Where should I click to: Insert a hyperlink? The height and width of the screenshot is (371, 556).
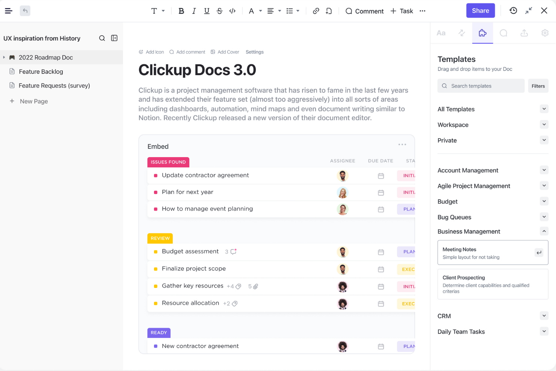(x=316, y=11)
